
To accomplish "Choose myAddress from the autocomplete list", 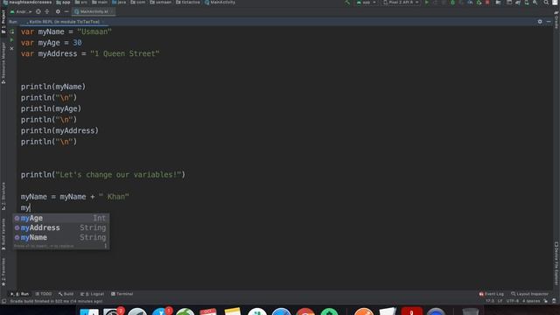I will (61, 227).
